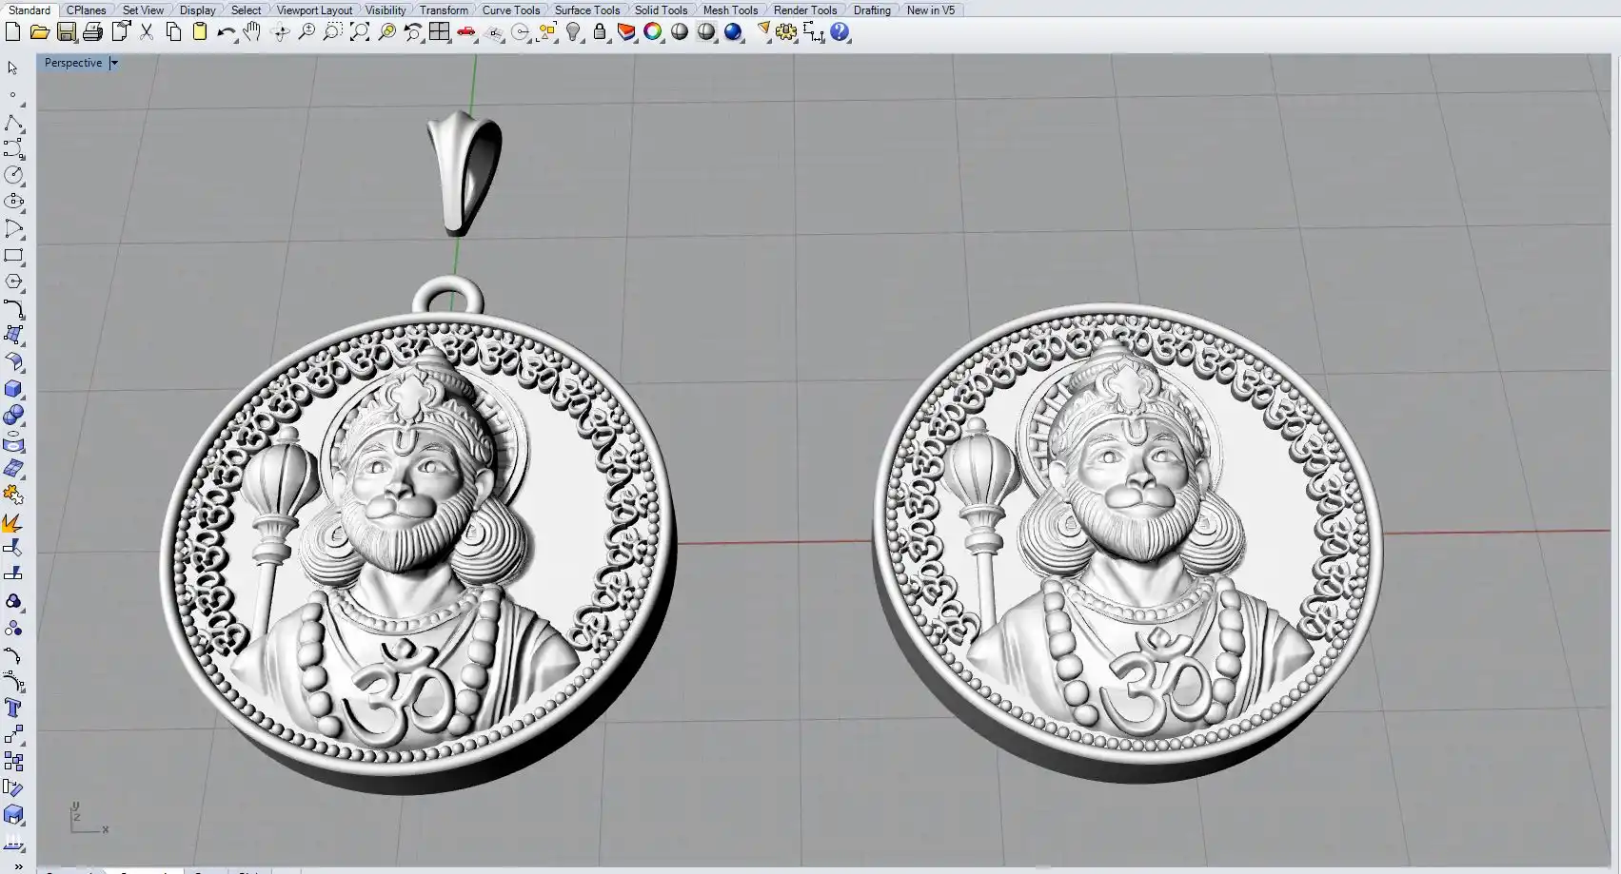Click the Polyline tool icon

(13, 124)
